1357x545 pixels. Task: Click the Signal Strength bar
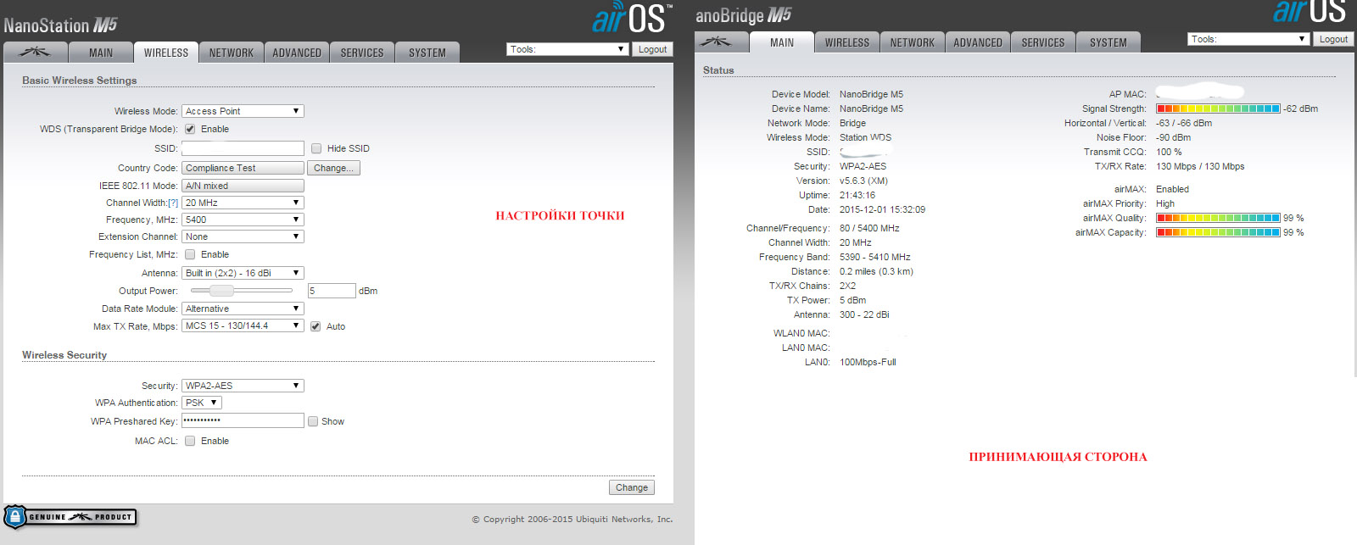[x=1218, y=108]
